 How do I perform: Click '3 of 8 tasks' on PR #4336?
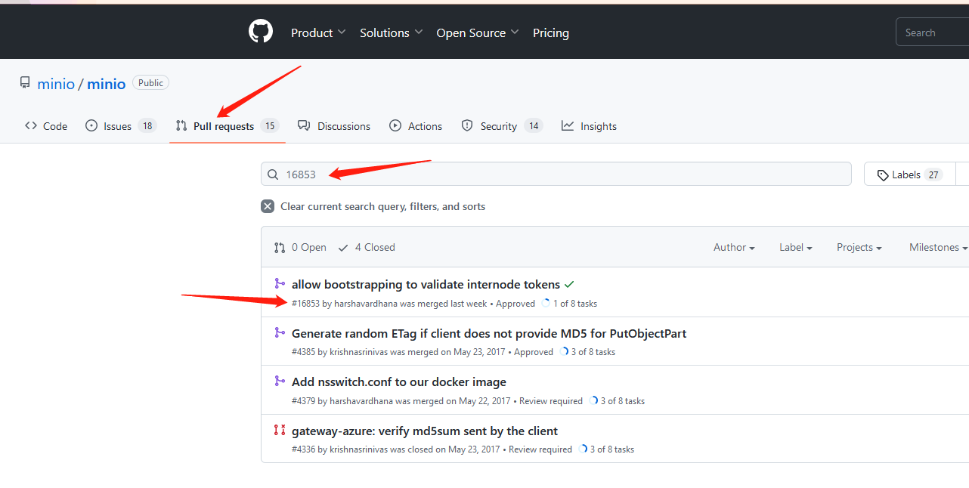click(x=612, y=449)
